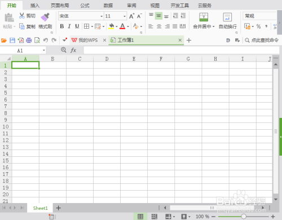Open the 视图 ribbon tab

[x=155, y=6]
